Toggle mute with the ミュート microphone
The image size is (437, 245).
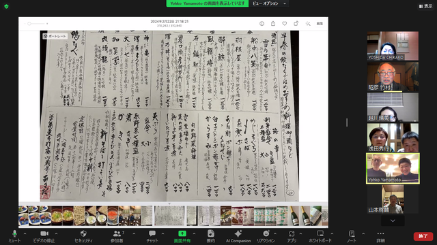tap(14, 236)
